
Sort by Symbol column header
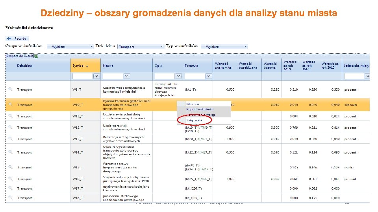pos(85,66)
